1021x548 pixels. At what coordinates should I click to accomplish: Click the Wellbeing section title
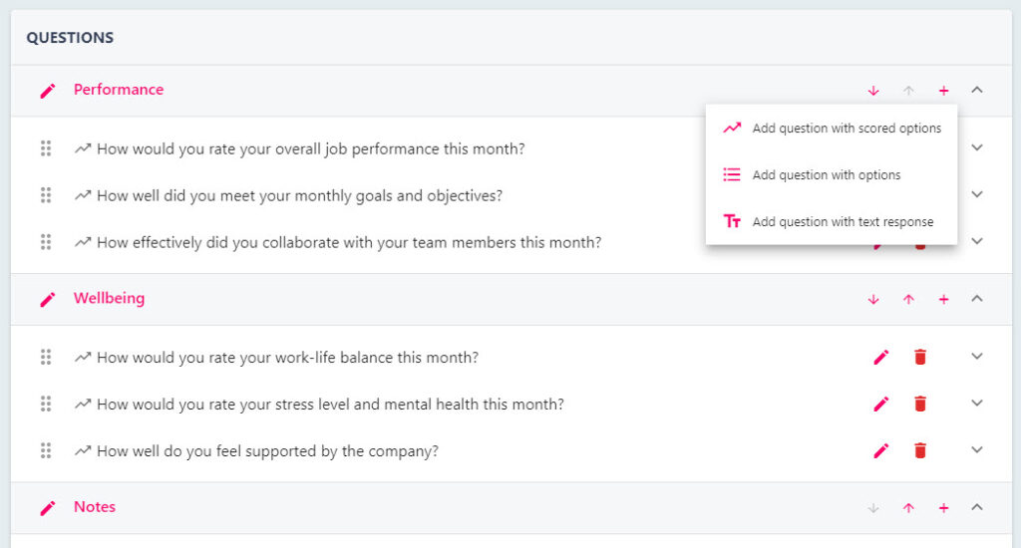pyautogui.click(x=109, y=298)
